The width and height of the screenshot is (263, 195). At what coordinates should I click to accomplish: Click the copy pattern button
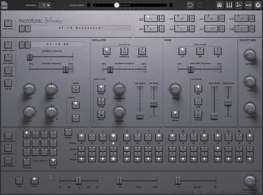(8, 148)
